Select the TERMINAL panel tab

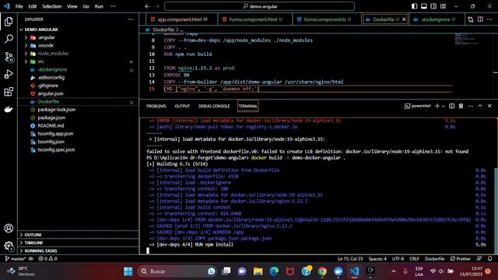point(247,106)
